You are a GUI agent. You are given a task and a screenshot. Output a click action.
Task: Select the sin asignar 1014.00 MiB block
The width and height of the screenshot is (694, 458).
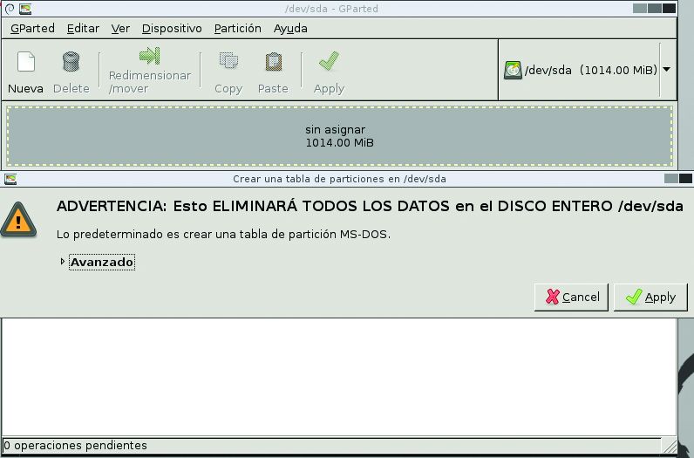(x=339, y=136)
